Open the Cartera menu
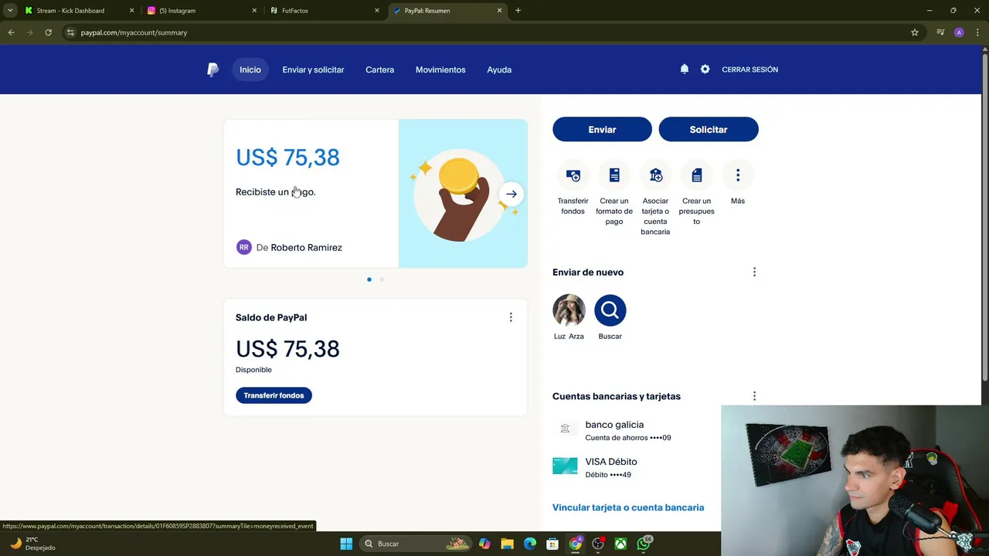 (379, 69)
